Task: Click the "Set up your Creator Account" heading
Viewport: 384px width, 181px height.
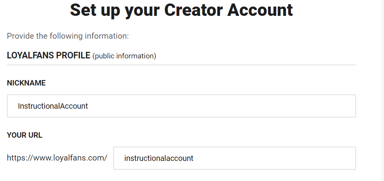Action: (x=181, y=10)
